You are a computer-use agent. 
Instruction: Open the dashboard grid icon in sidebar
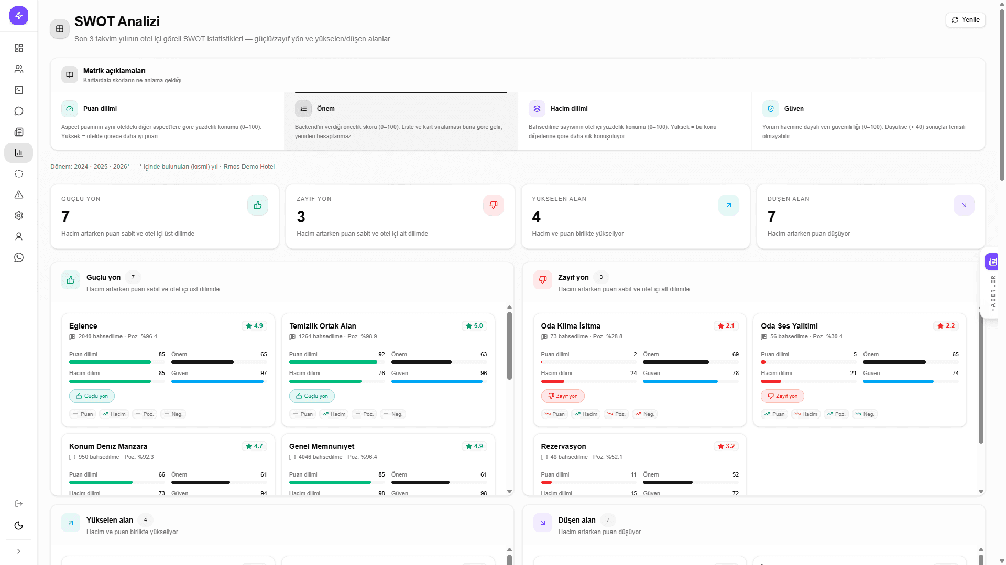click(x=19, y=48)
